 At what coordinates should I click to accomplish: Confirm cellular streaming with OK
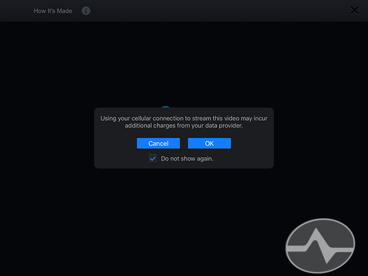point(209,143)
